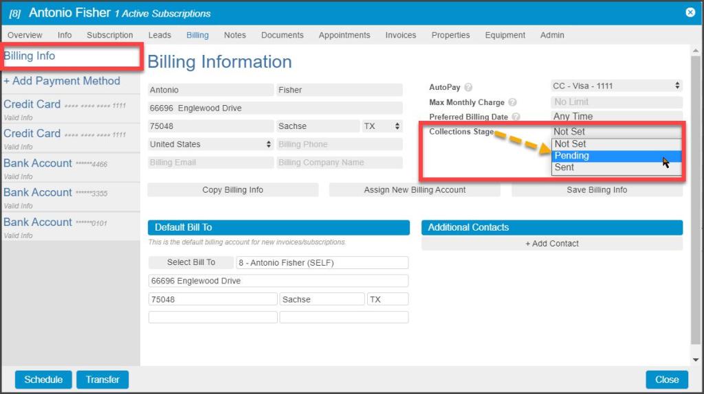Select Pending in Collections Stage list
This screenshot has width=704, height=394.
click(x=572, y=156)
